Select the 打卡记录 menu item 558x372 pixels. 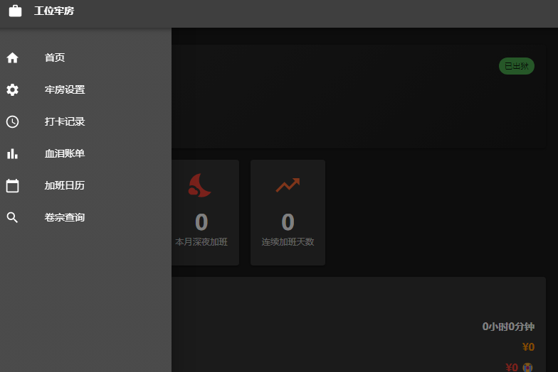pyautogui.click(x=85, y=121)
